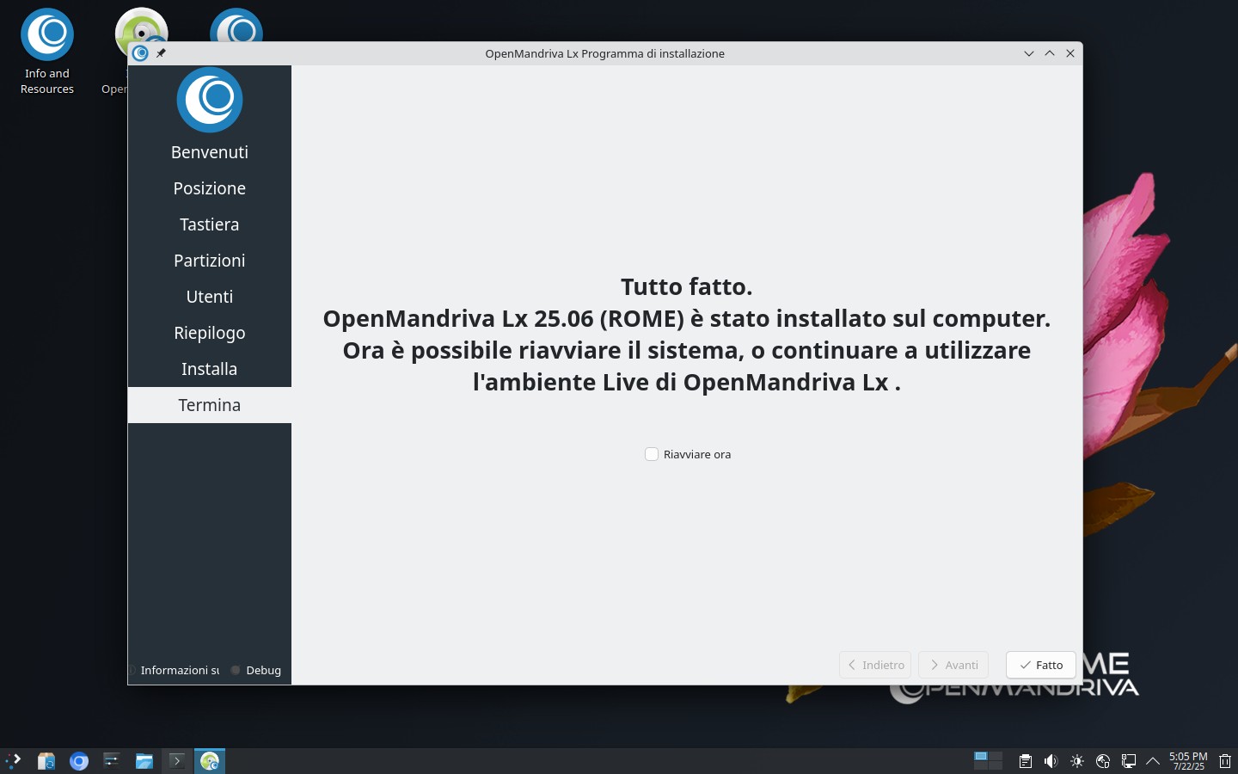Image resolution: width=1238 pixels, height=774 pixels.
Task: Open the application launcher in the taskbar
Action: click(14, 761)
